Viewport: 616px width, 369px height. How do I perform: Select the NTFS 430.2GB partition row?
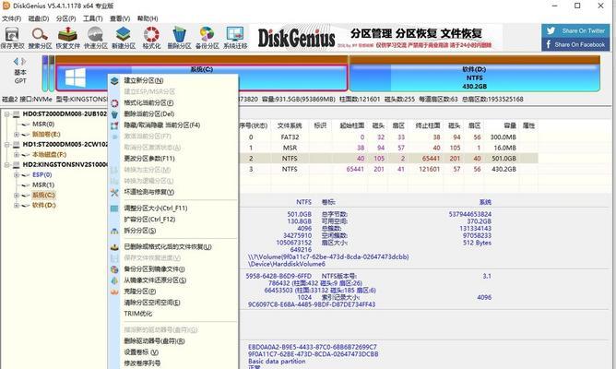click(x=388, y=169)
